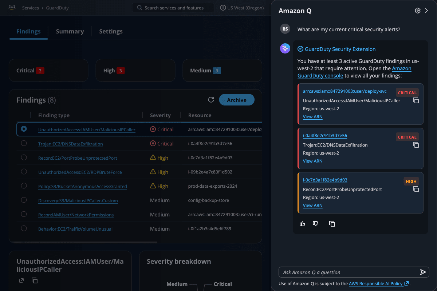Type in the Ask Amazon Q field
The image size is (437, 291).
pos(348,272)
